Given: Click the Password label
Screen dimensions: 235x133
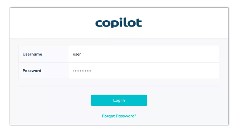Looking at the screenshot, I should coord(32,71).
